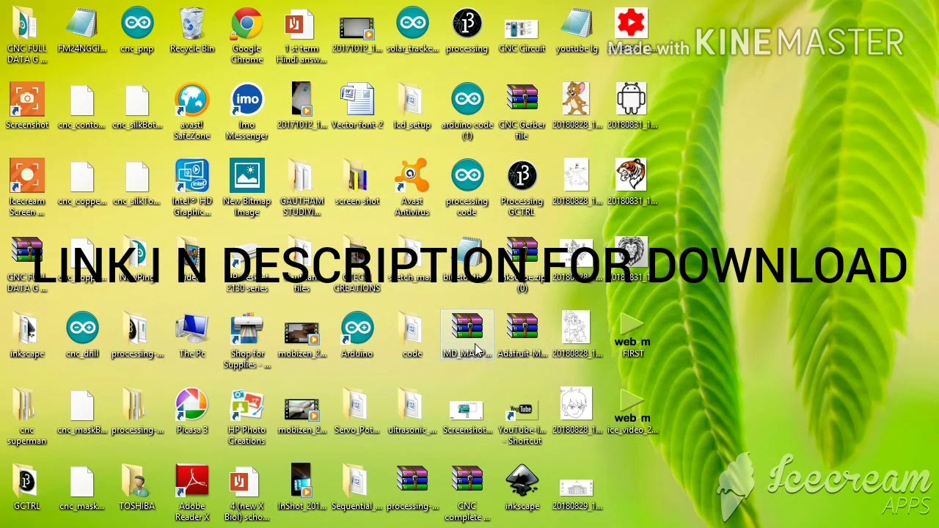Select the ice_video_2 webm file
The height and width of the screenshot is (528, 939).
[x=632, y=412]
